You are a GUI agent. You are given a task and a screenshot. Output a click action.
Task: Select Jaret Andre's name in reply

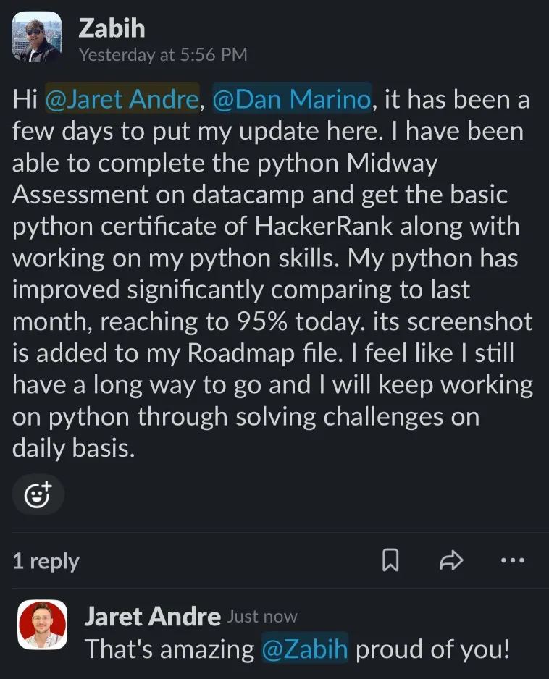[x=153, y=616]
